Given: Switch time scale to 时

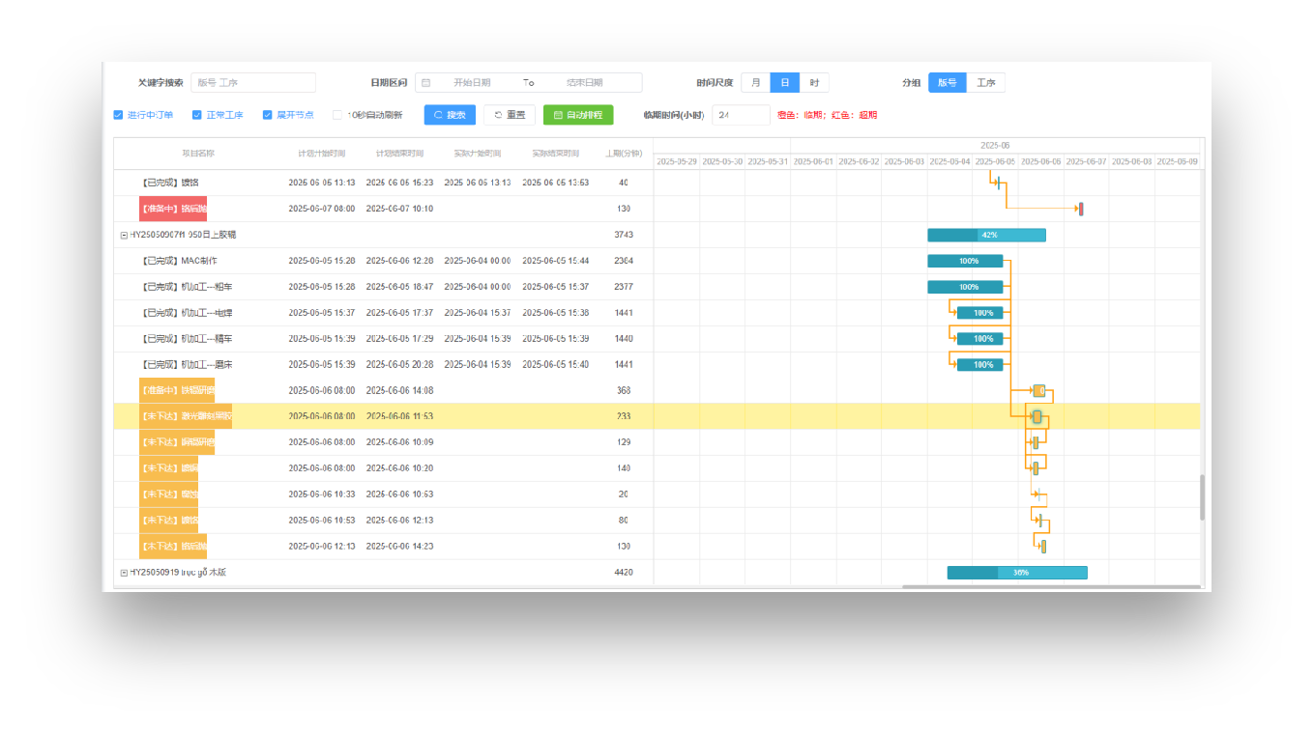Looking at the screenshot, I should (814, 83).
